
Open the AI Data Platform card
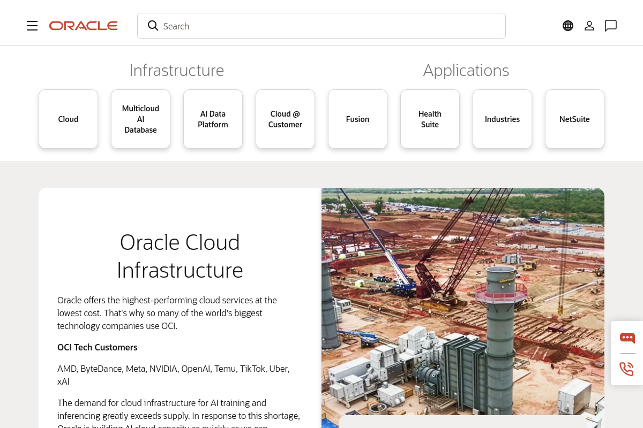[x=213, y=119]
